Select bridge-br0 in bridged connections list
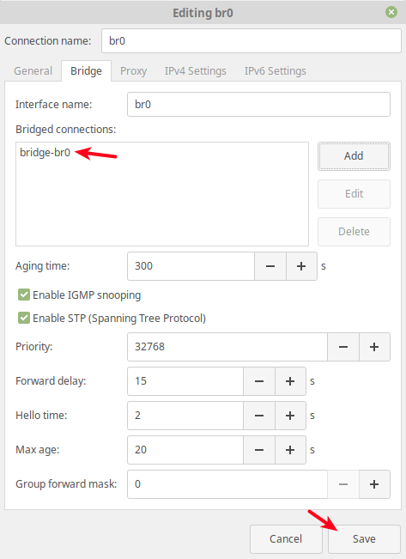Screen dimensions: 406x559 point(45,152)
